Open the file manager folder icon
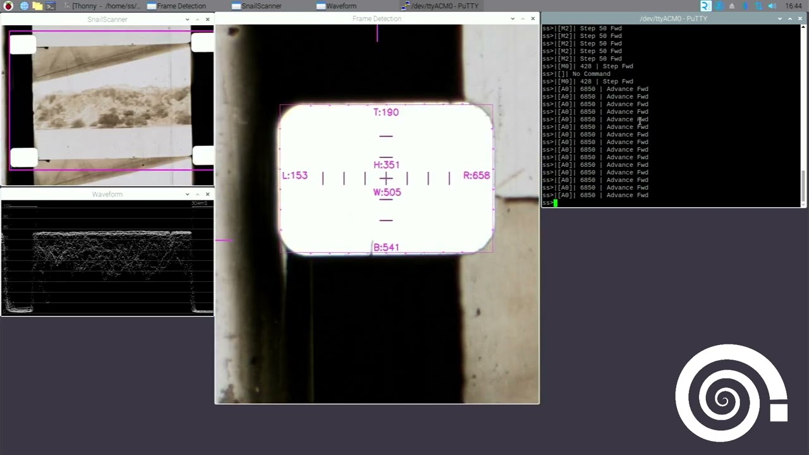The width and height of the screenshot is (809, 455). pyautogui.click(x=37, y=6)
